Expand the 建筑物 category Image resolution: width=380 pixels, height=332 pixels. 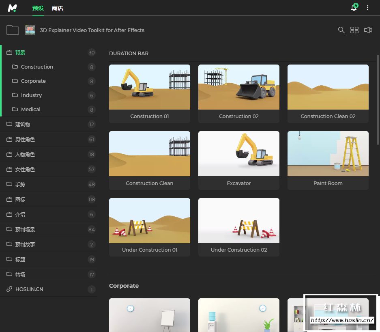(23, 124)
